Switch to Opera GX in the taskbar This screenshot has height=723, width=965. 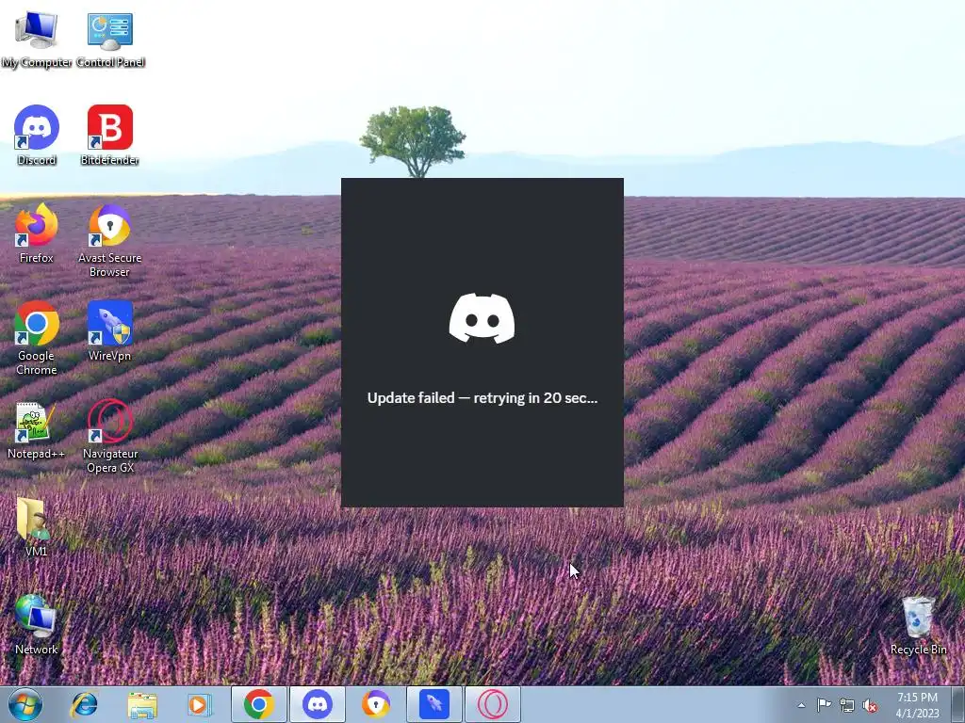pos(493,704)
